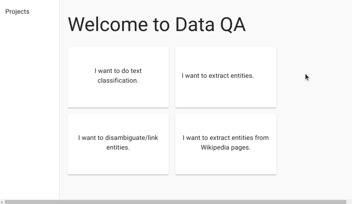Choose the 'I want to extract entities.' card
The width and height of the screenshot is (352, 204).
tap(225, 77)
